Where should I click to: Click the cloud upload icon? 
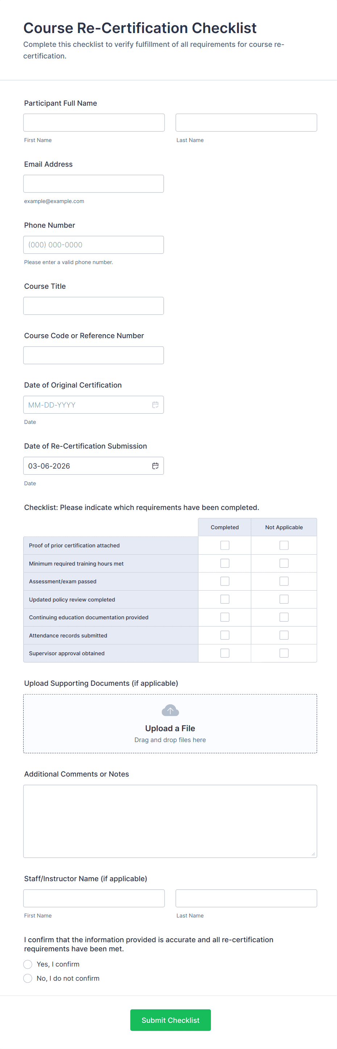[x=170, y=710]
